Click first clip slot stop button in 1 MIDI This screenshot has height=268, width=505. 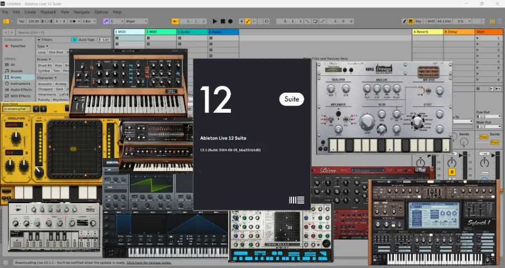click(117, 38)
